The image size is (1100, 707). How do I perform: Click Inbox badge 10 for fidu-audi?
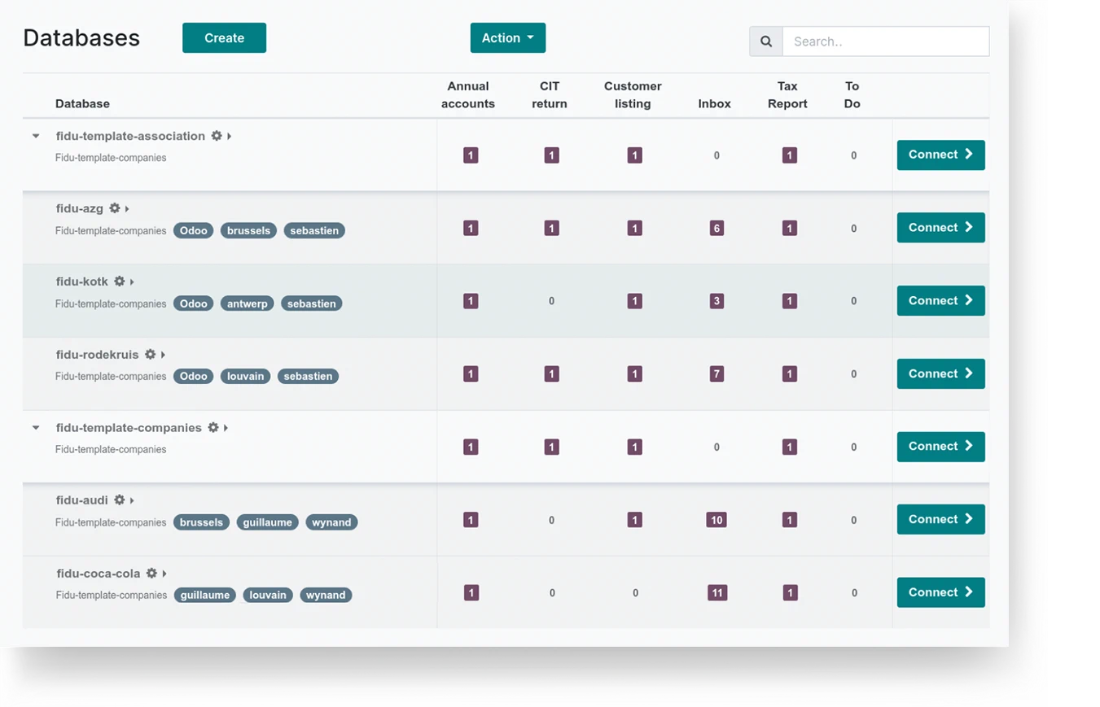717,520
